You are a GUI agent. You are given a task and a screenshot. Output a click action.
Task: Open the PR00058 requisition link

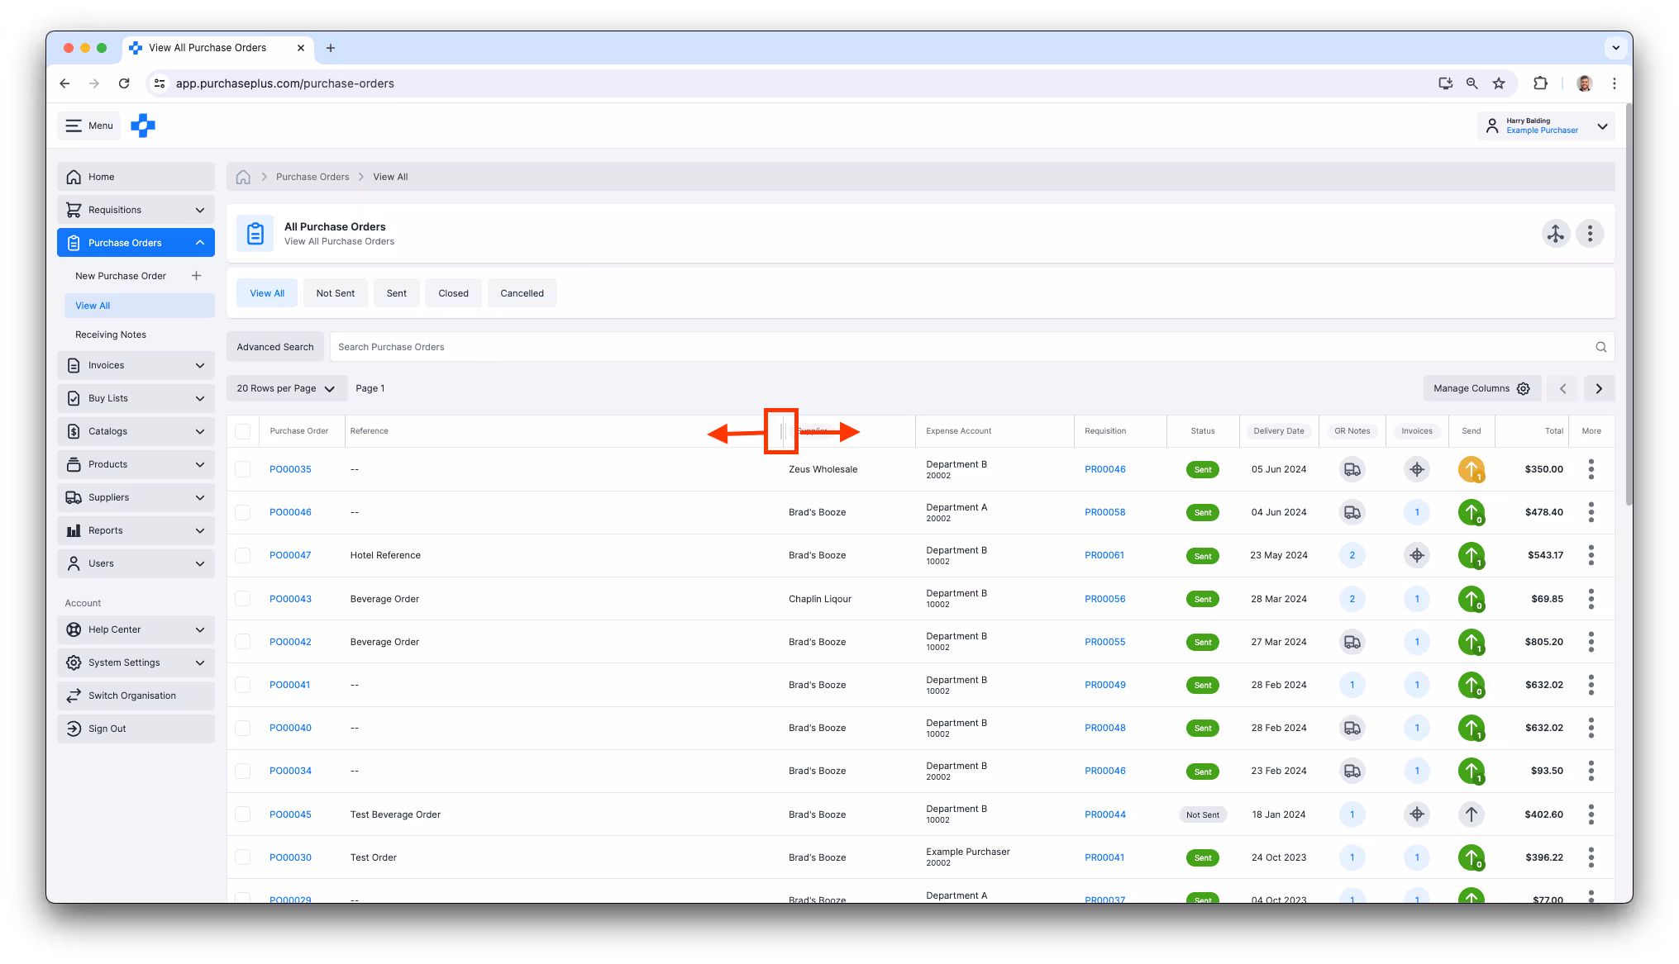tap(1104, 512)
